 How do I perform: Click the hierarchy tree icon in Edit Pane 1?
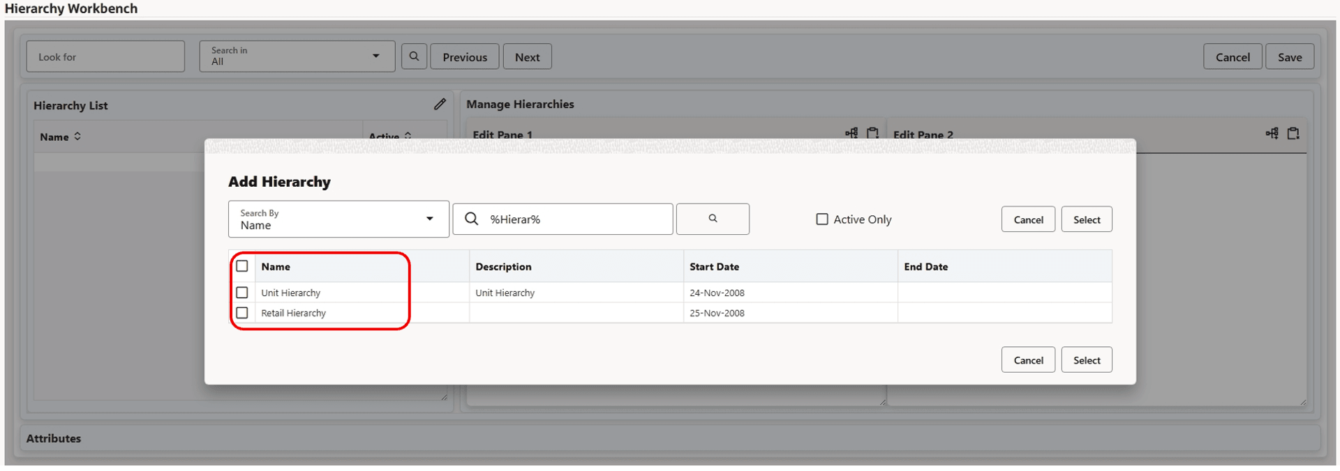[851, 132]
